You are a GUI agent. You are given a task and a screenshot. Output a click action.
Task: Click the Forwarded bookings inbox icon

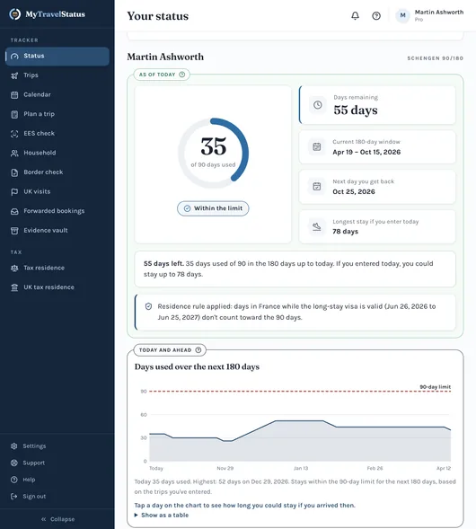[x=14, y=211]
